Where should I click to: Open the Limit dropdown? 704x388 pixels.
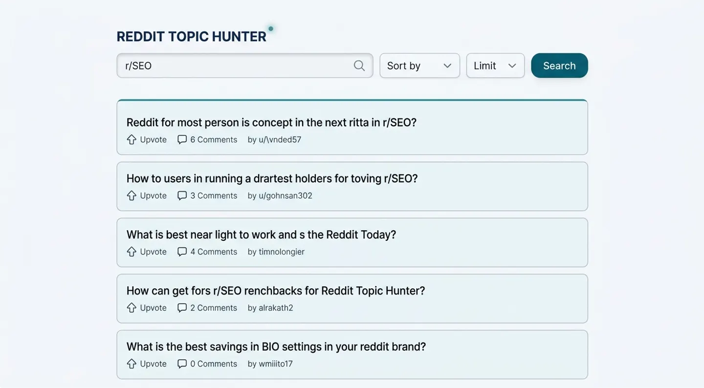coord(495,65)
